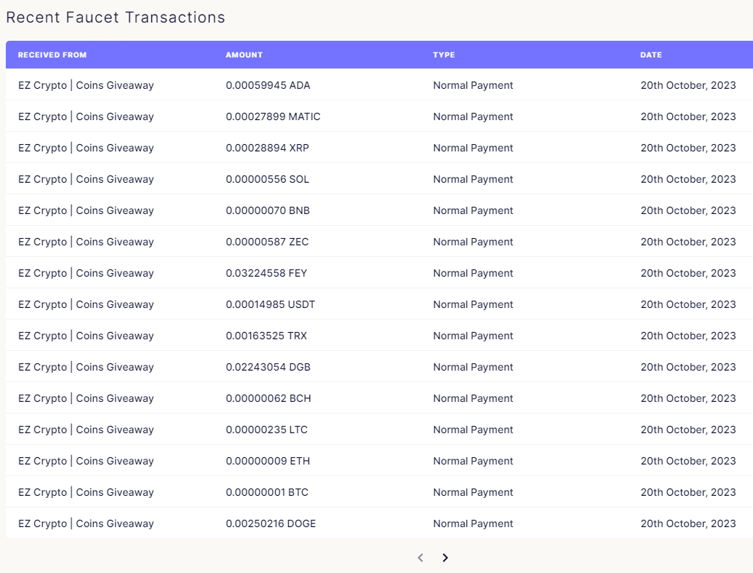Select amount 0.00028894 XRP
The width and height of the screenshot is (753, 573).
(268, 148)
